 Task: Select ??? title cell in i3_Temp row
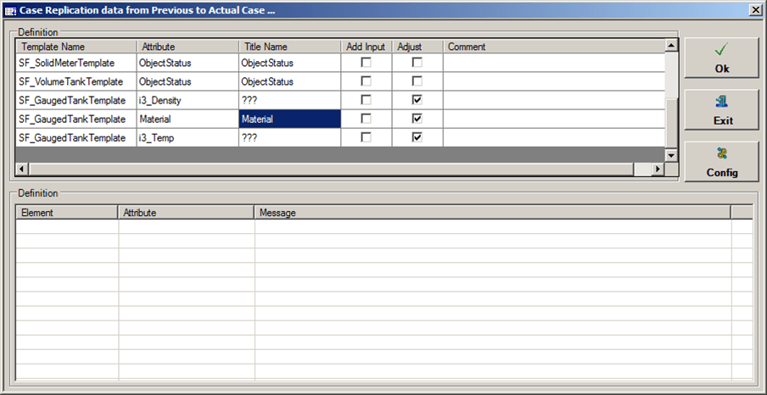[x=290, y=137]
